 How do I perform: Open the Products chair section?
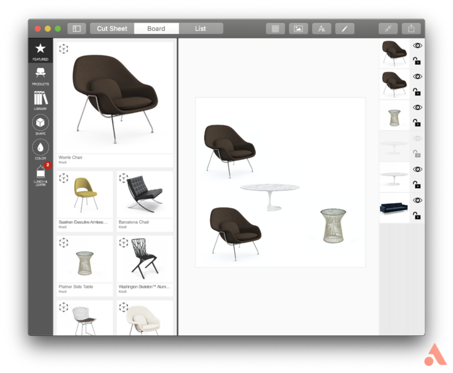pyautogui.click(x=40, y=75)
